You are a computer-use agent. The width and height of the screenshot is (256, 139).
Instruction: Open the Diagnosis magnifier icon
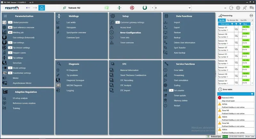click(59, 64)
